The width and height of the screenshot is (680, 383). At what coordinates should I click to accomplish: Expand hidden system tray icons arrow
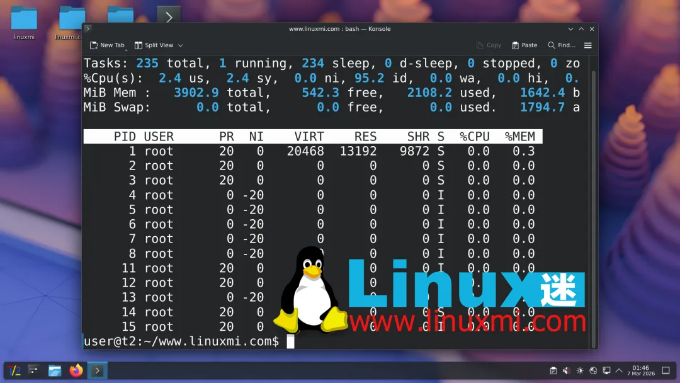(619, 370)
